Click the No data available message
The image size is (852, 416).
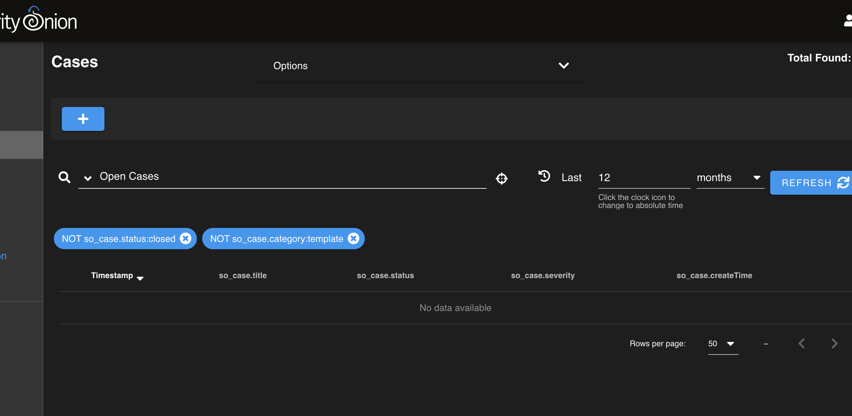click(x=455, y=308)
